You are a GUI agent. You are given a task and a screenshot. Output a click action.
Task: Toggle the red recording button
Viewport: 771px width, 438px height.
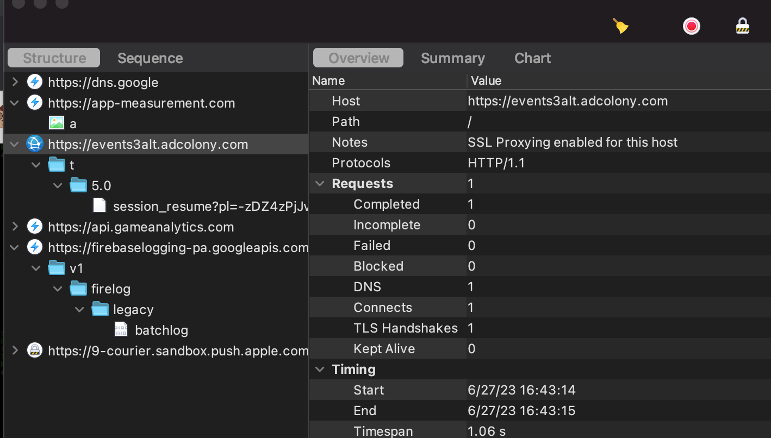(691, 26)
